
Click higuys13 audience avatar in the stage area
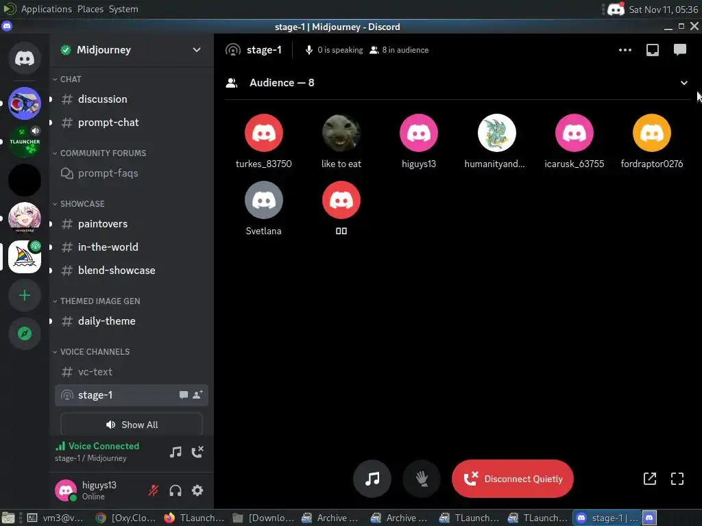pyautogui.click(x=419, y=133)
